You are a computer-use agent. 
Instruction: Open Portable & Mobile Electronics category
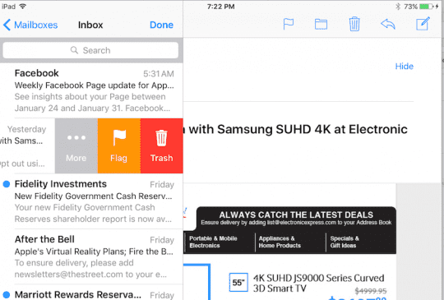coord(213,242)
